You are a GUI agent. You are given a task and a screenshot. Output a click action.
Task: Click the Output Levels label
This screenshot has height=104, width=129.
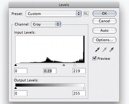[x=26, y=80]
